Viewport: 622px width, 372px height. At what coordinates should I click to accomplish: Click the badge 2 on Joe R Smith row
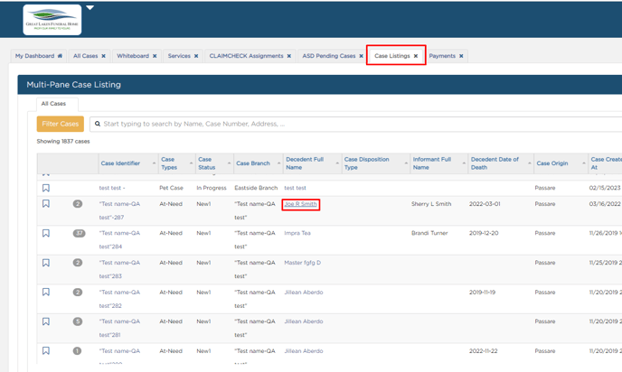click(78, 204)
